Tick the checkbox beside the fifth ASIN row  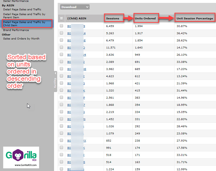point(61,55)
